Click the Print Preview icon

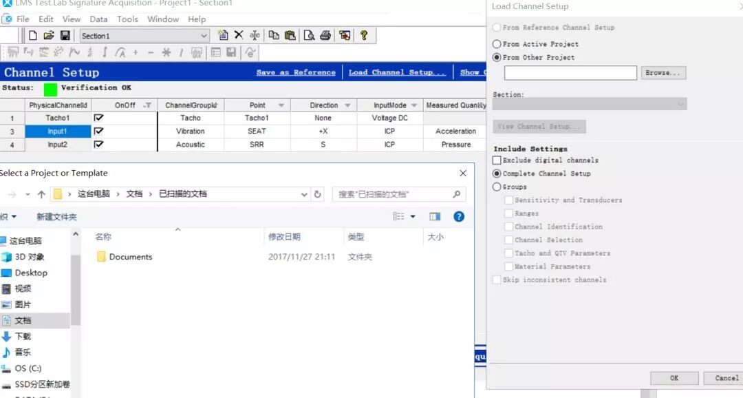tap(309, 35)
